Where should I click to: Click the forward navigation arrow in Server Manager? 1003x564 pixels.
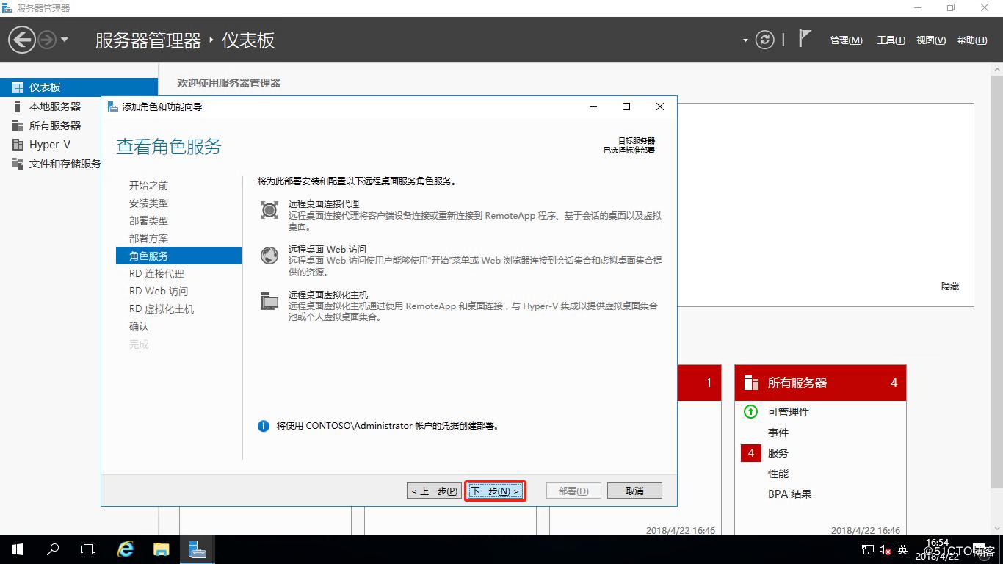(46, 40)
